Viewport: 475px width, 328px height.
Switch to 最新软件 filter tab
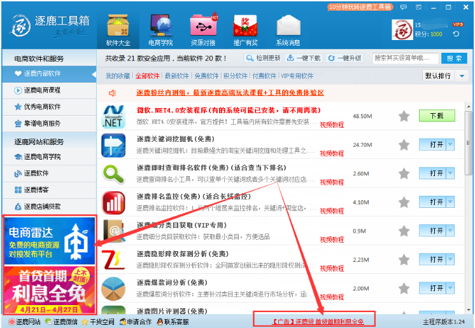coord(176,76)
